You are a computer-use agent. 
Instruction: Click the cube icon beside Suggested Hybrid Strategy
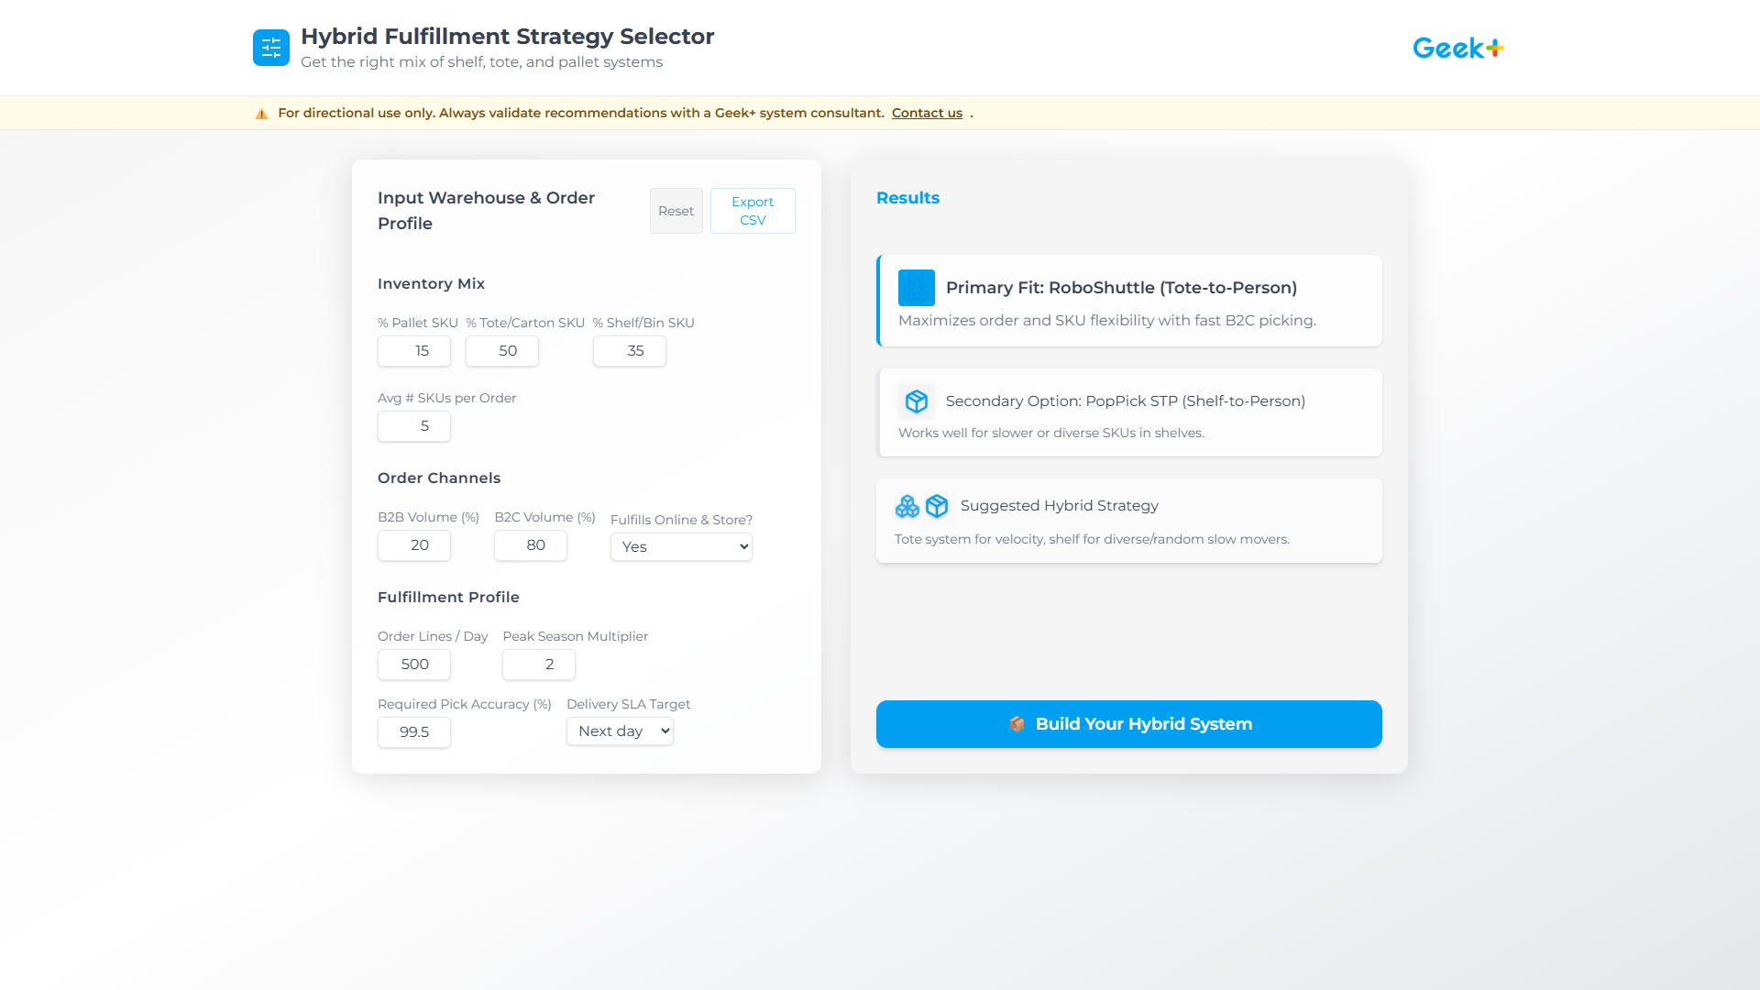pyautogui.click(x=937, y=506)
